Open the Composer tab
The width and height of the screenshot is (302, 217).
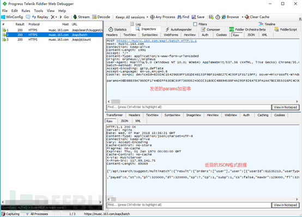click(211, 29)
